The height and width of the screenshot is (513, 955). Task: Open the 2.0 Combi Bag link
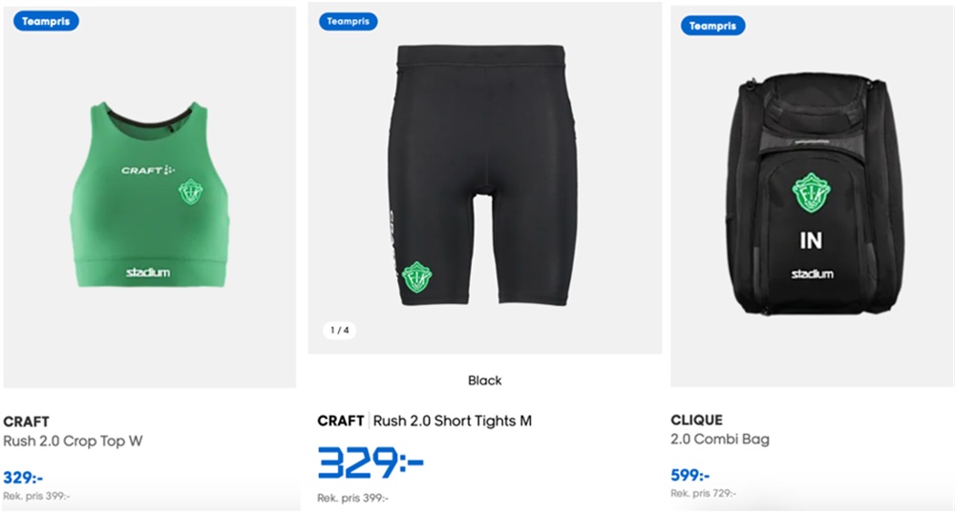[x=720, y=439]
